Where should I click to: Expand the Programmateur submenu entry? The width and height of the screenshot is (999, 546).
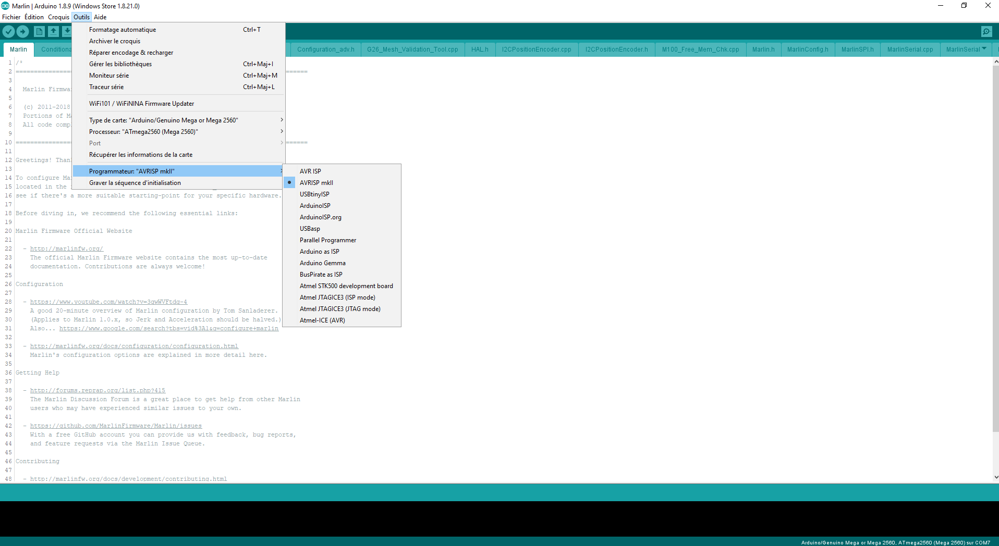(179, 171)
